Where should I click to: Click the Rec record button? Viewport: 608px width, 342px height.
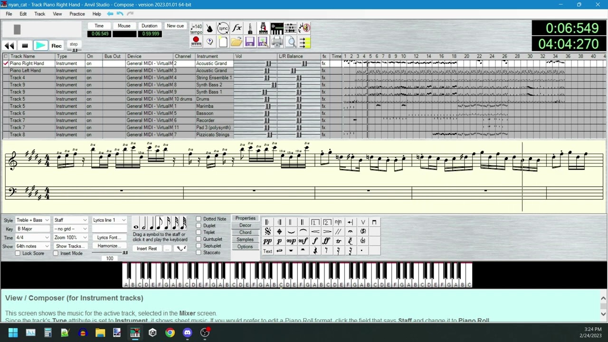(x=56, y=46)
